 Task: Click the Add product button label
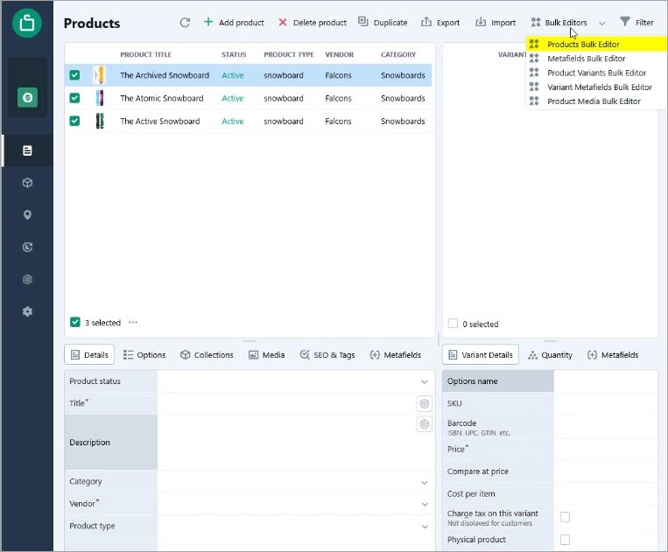click(242, 23)
